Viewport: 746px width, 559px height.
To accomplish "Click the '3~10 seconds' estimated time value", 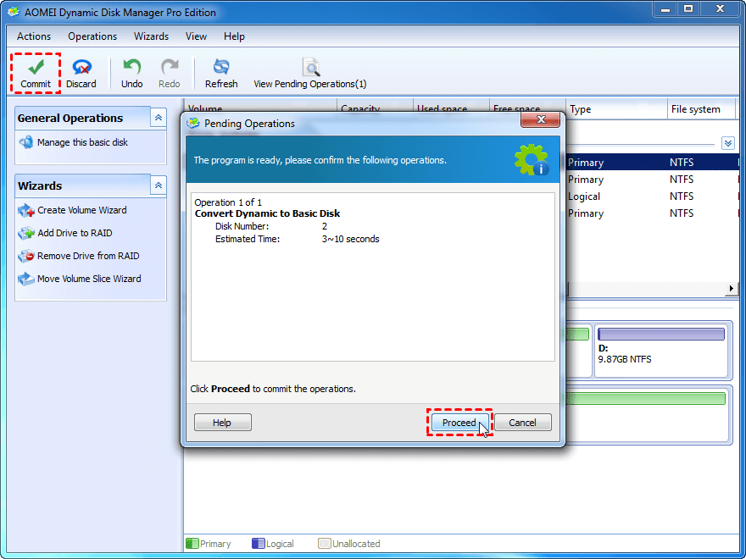I will (x=351, y=239).
